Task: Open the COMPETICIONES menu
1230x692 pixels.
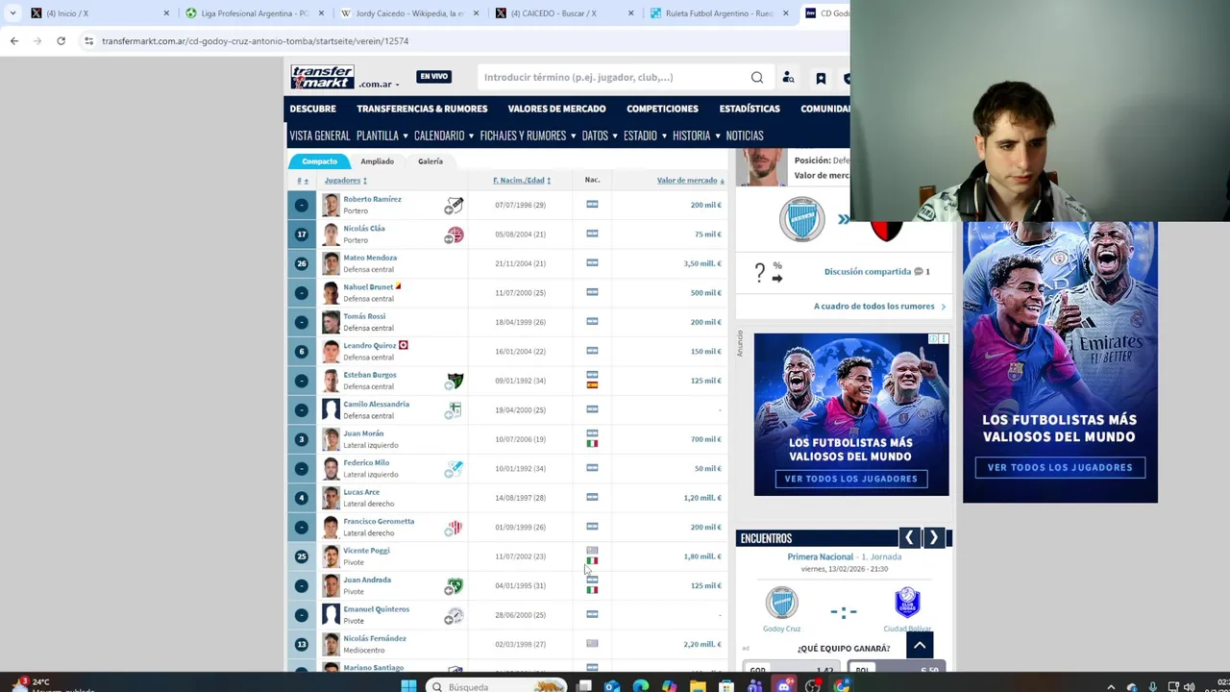Action: click(x=662, y=109)
